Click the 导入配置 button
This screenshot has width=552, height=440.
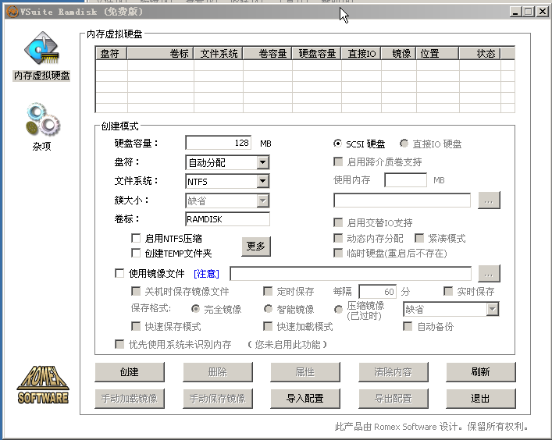pos(305,398)
